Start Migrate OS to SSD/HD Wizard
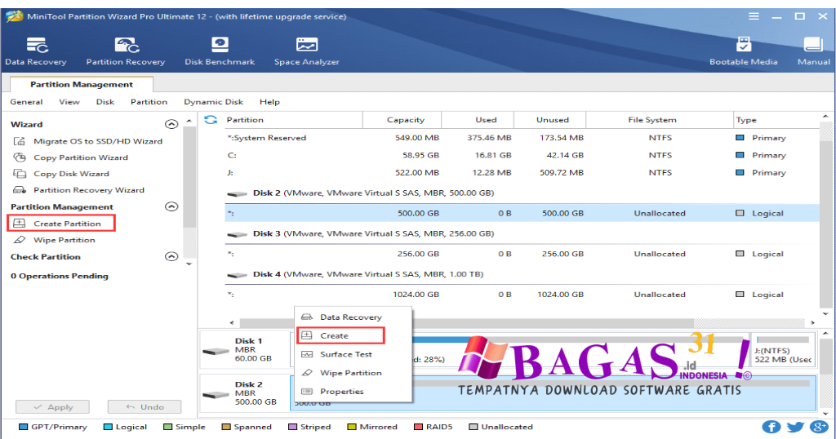The image size is (836, 439). tap(88, 141)
